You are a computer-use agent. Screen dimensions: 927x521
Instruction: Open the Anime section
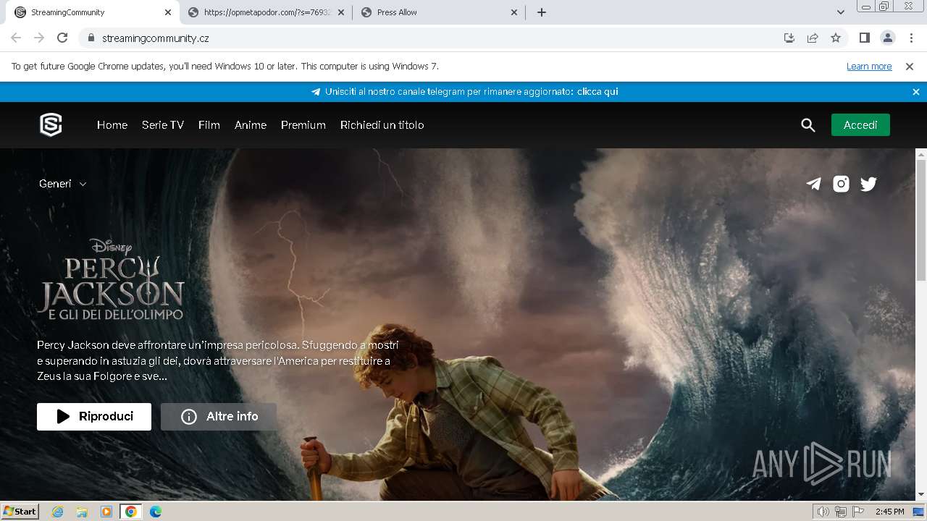[x=251, y=125]
